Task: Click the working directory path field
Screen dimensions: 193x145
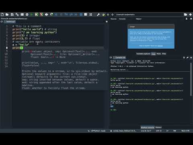Action: 149,14
